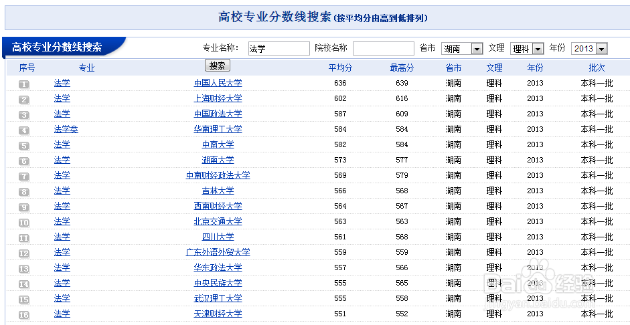630x325 pixels.
Task: Click the 搜索 search button
Action: pos(218,66)
